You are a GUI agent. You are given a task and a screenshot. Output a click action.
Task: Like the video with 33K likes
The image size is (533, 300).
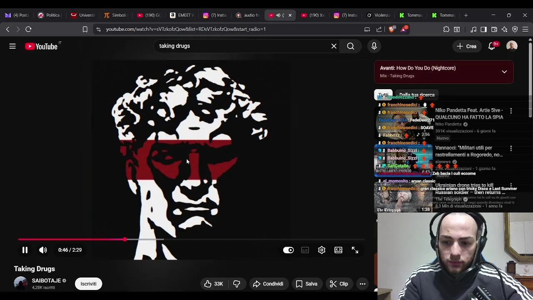tap(214, 284)
